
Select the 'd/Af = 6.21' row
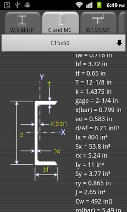[97, 128]
